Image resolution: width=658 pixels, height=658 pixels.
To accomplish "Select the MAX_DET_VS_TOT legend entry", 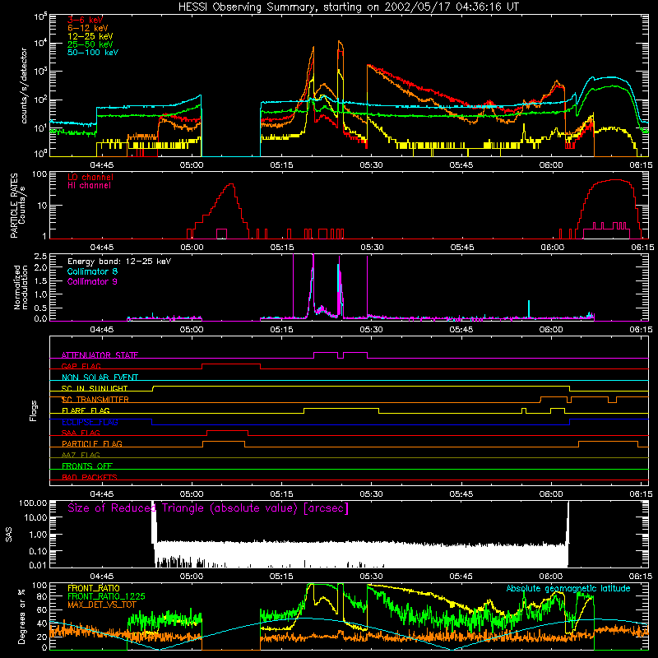I will pyautogui.click(x=102, y=605).
